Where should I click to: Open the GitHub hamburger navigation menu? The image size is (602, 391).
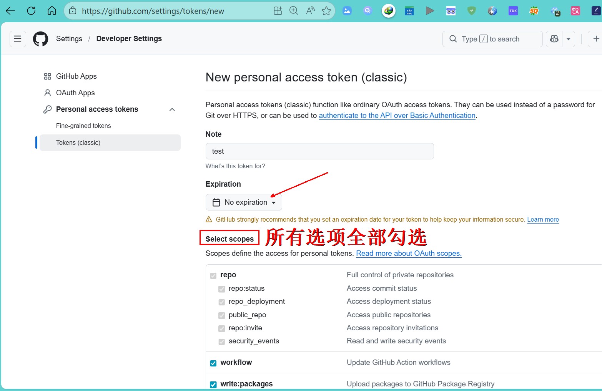pyautogui.click(x=18, y=39)
